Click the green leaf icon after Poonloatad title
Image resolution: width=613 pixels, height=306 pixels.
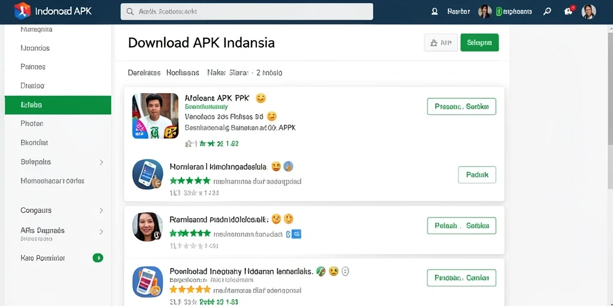pos(321,271)
